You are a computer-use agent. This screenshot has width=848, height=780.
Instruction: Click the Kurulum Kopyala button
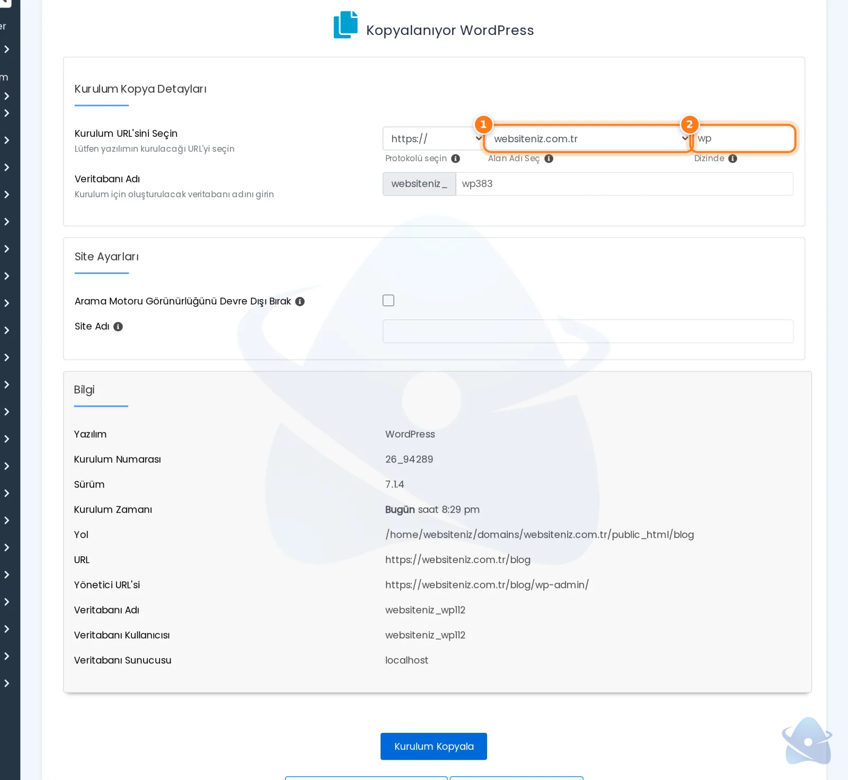pos(434,747)
